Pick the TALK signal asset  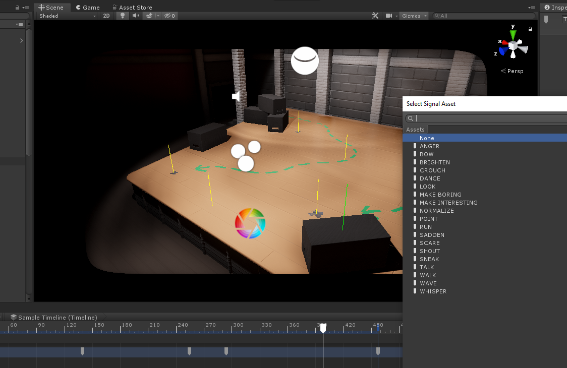[x=485, y=267]
